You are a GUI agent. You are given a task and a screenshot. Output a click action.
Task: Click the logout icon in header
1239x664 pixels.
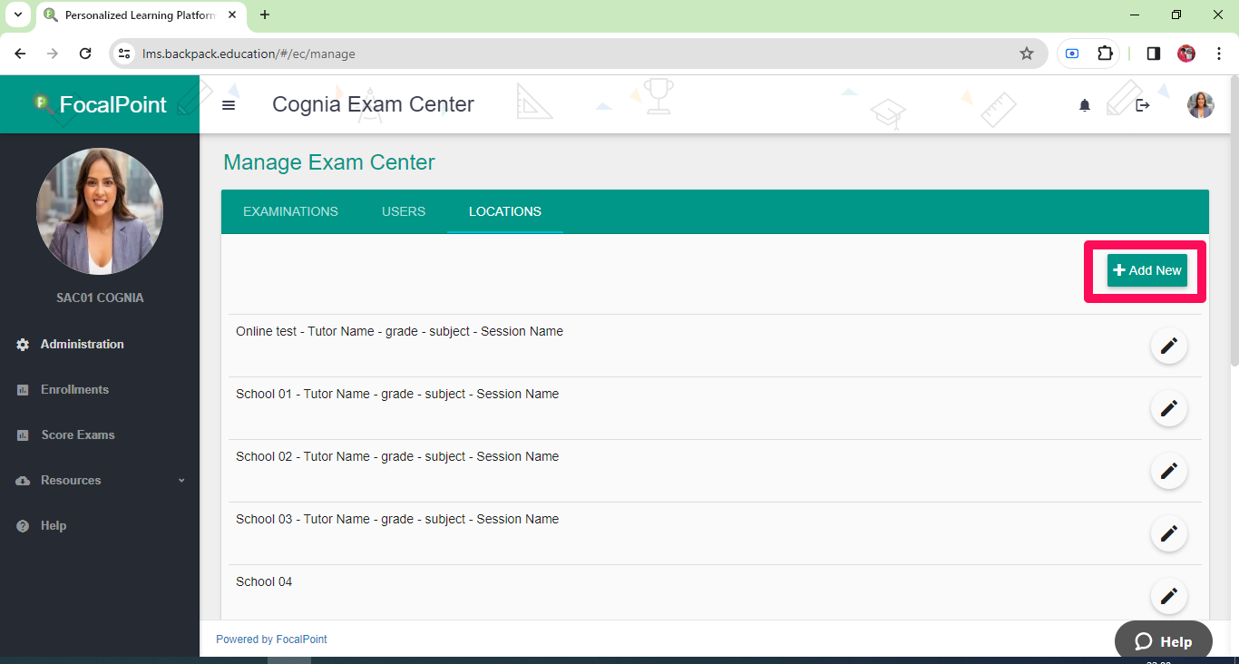coord(1143,105)
